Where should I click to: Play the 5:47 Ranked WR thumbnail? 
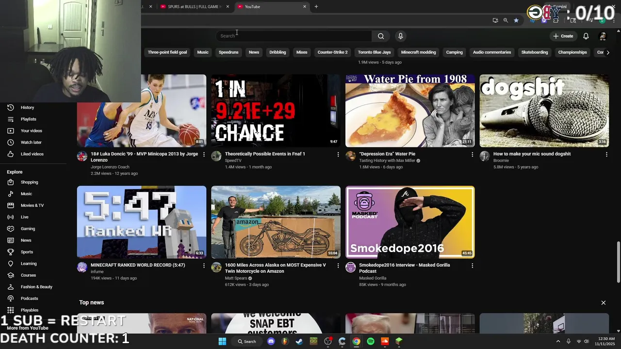pyautogui.click(x=142, y=222)
